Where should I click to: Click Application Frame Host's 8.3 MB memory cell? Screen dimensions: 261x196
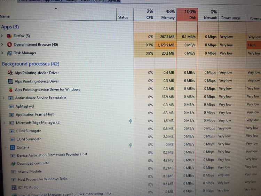coord(165,113)
